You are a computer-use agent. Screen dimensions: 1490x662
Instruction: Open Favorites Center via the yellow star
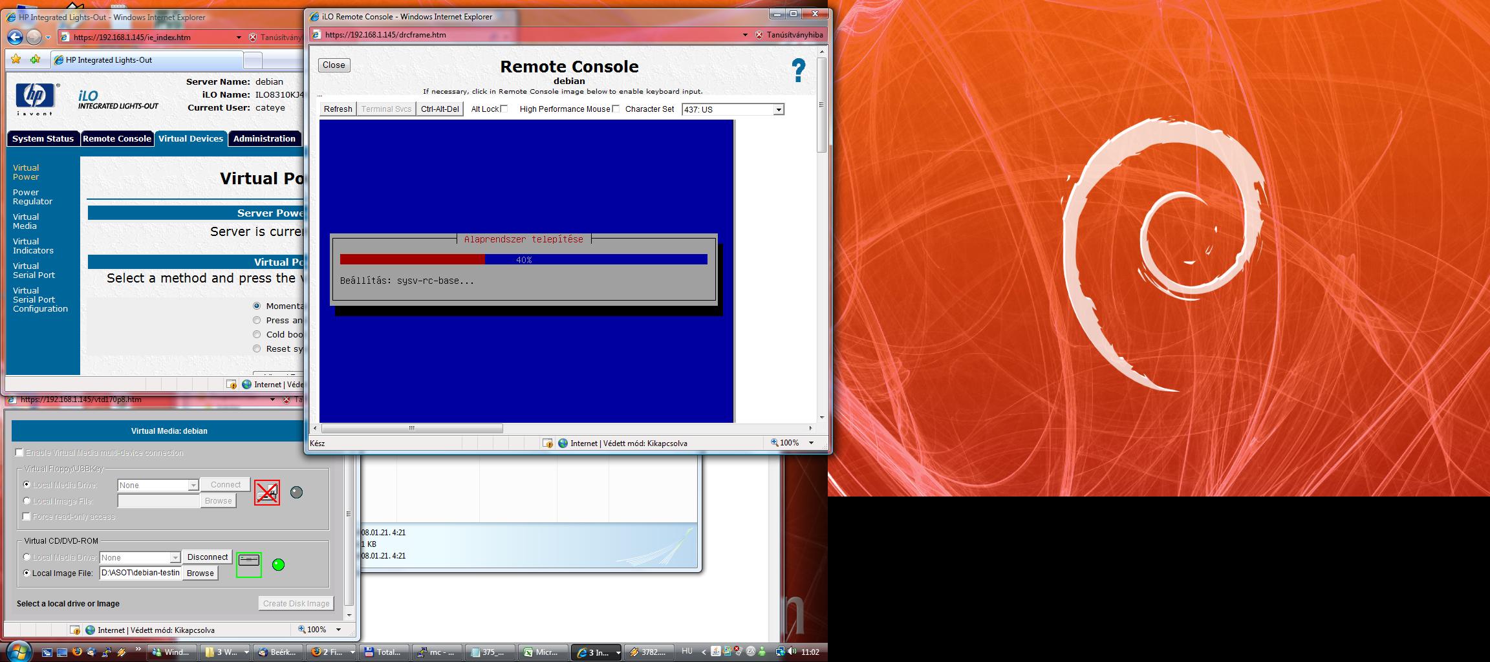16,59
